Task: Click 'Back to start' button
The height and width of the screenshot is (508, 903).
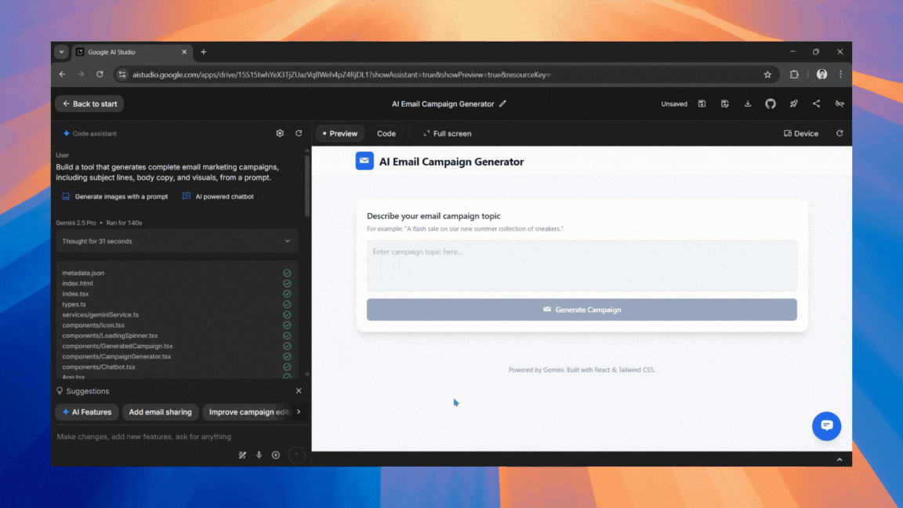Action: coord(89,103)
